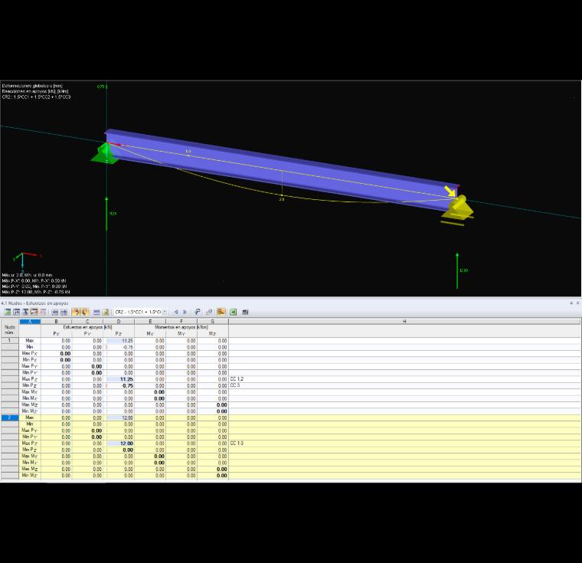The height and width of the screenshot is (563, 582).
Task: Select column header A
Action: (30, 321)
